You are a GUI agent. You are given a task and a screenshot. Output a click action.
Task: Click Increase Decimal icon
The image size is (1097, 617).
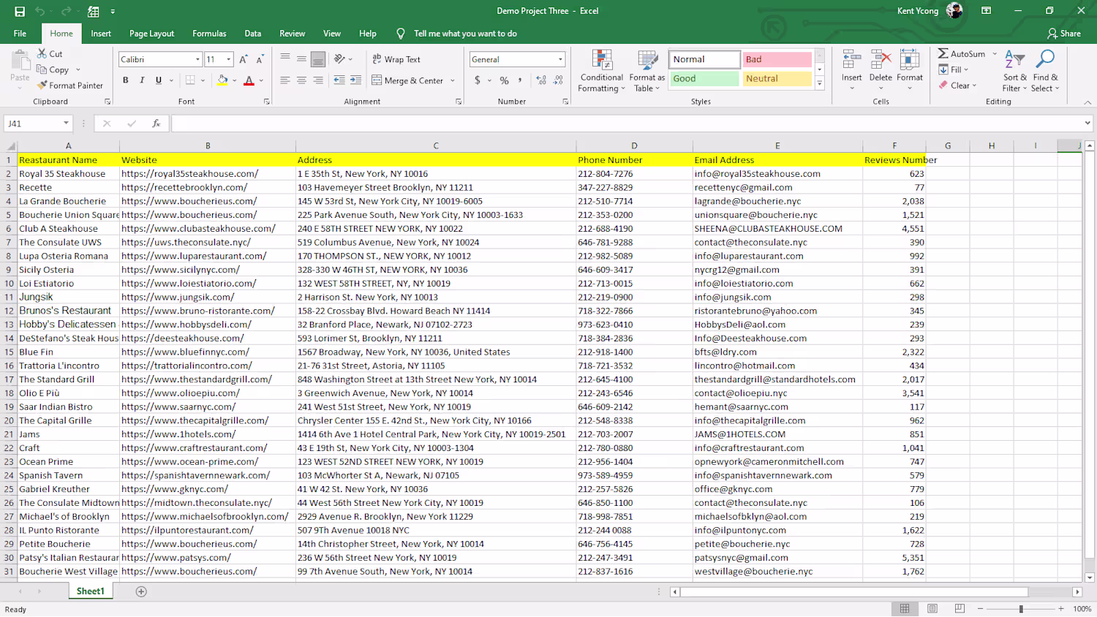click(x=541, y=80)
